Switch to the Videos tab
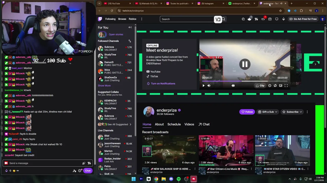327x183 pixels. [189, 124]
